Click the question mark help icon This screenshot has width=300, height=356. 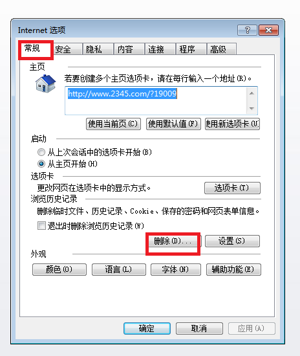point(247,30)
